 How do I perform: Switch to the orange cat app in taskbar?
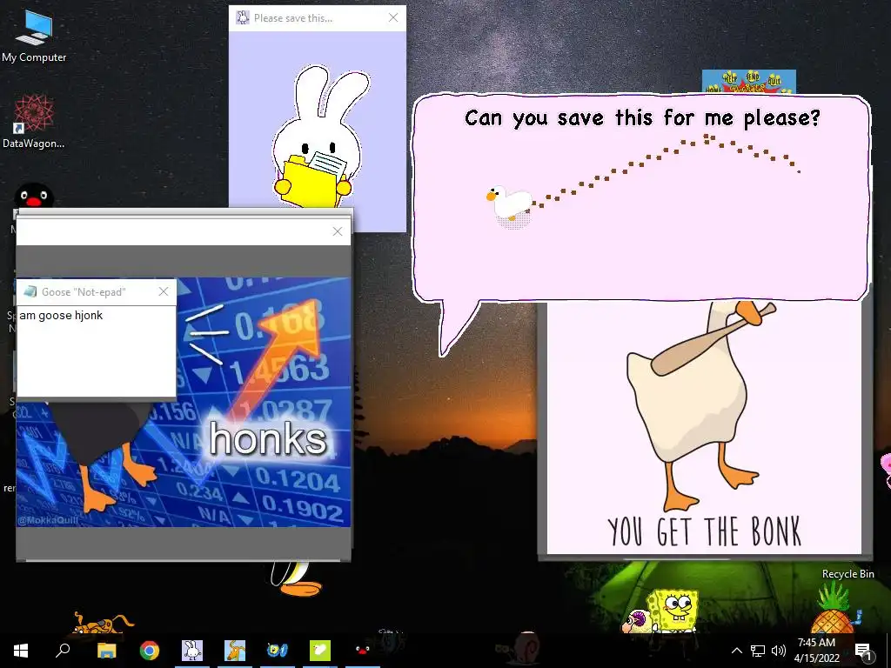point(235,651)
